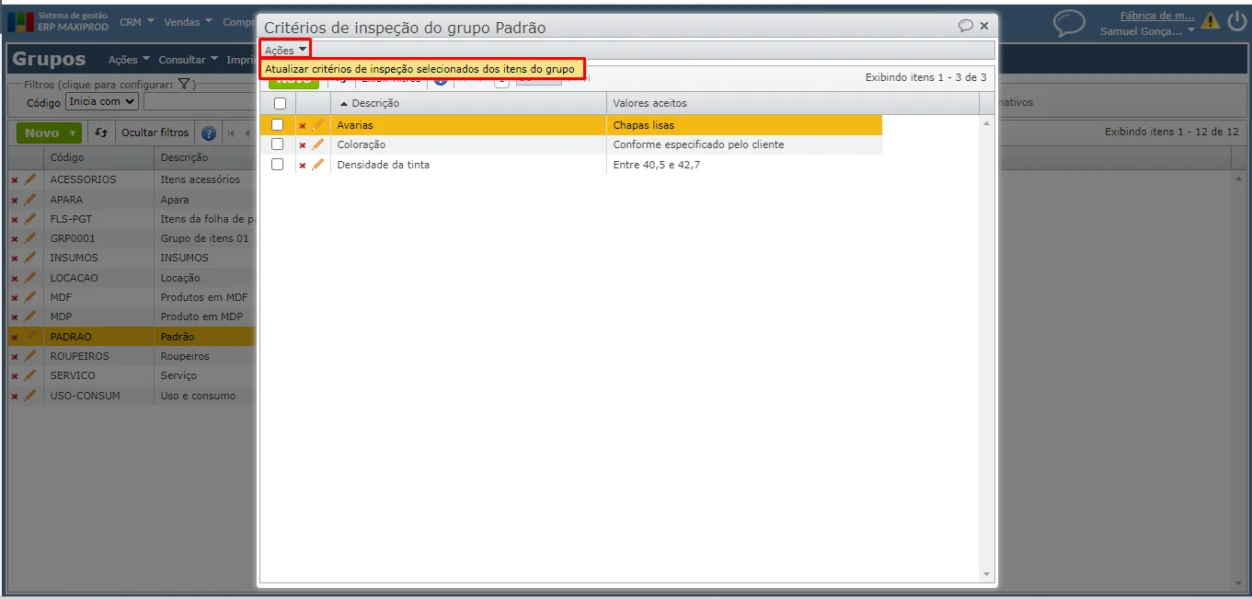Click the warning alert triangle icon

coord(1211,20)
